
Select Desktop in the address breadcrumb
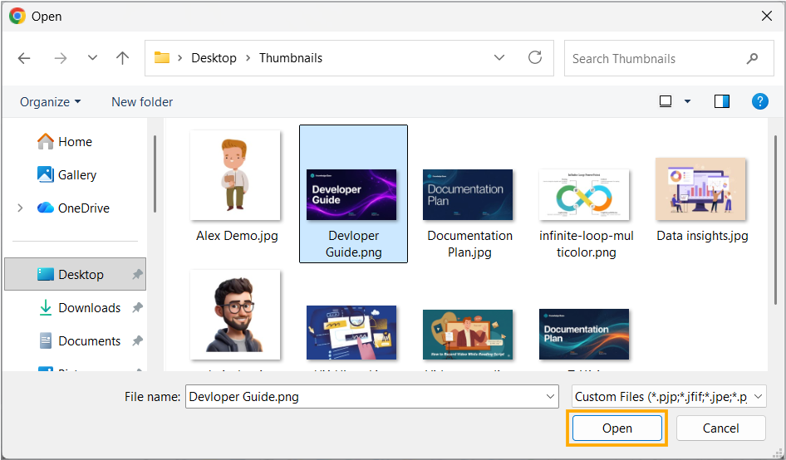[214, 58]
